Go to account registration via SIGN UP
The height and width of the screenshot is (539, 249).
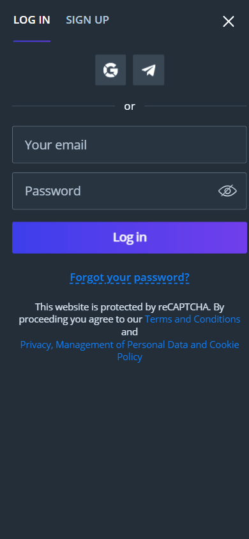point(87,20)
